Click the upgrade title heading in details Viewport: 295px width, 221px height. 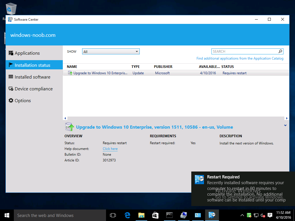tap(154, 127)
